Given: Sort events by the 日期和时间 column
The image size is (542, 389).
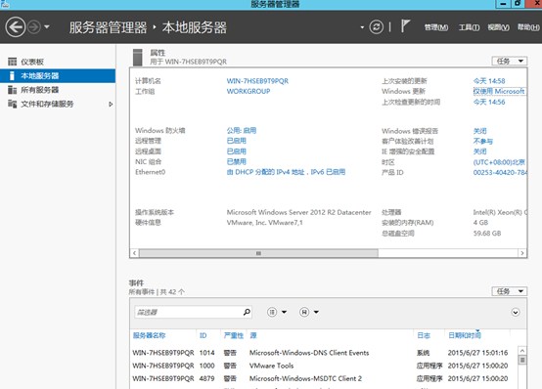Looking at the screenshot, I should click(x=465, y=335).
